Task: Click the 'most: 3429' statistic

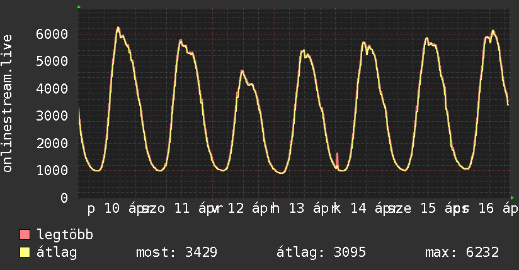Action: coord(177,252)
